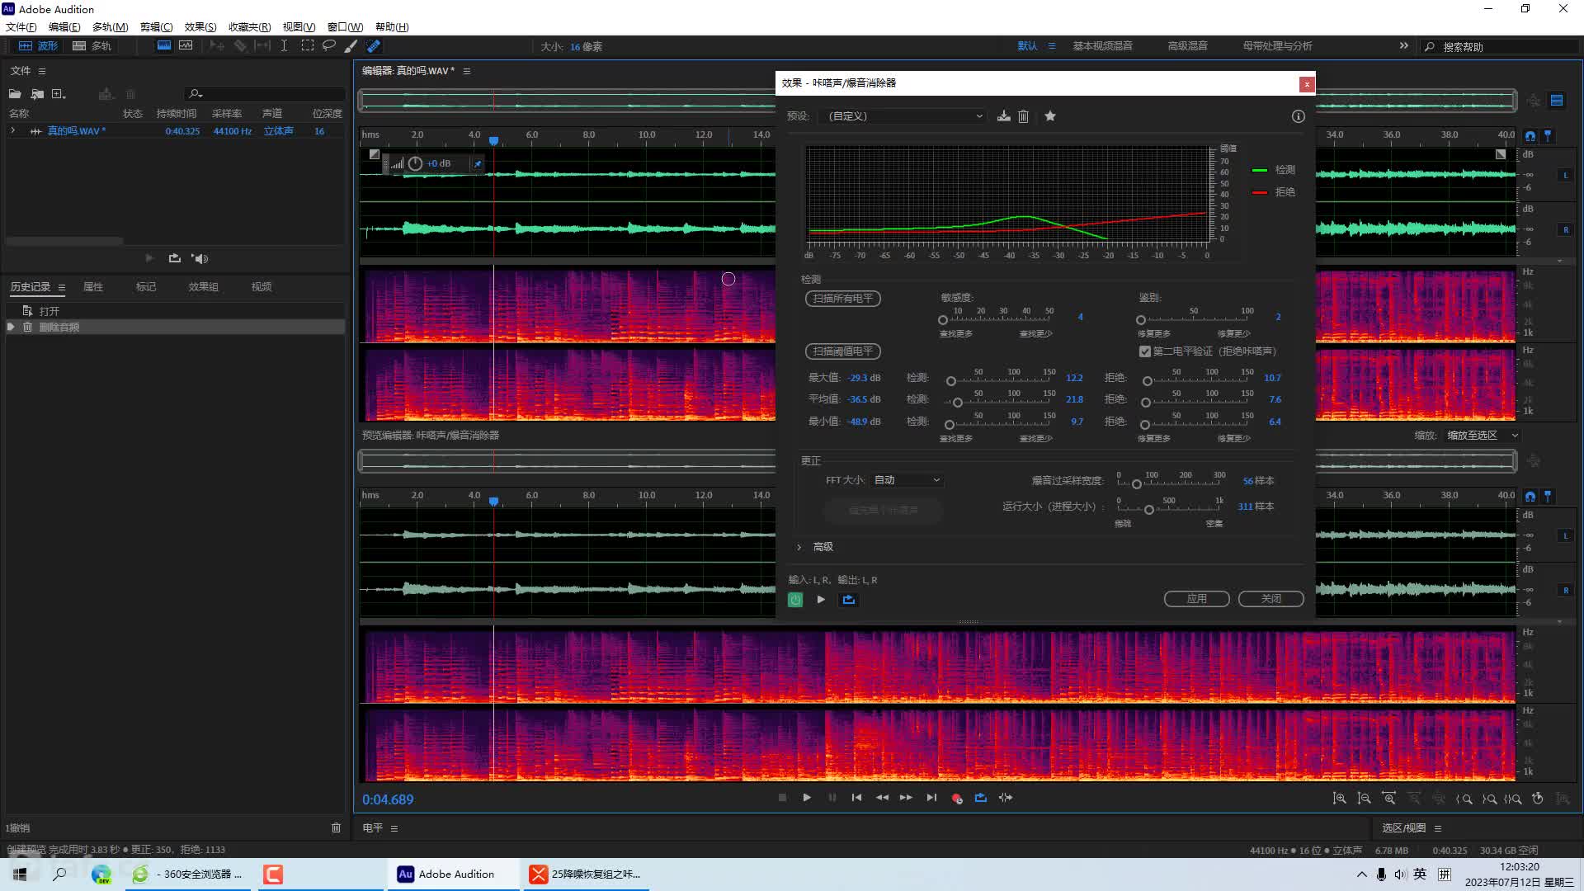This screenshot has height=891, width=1584.
Task: Expand the 真的吗.WAV file entry
Action: pyautogui.click(x=12, y=131)
